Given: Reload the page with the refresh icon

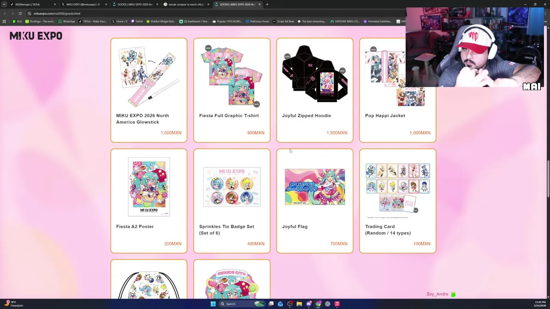Looking at the screenshot, I should [20, 13].
